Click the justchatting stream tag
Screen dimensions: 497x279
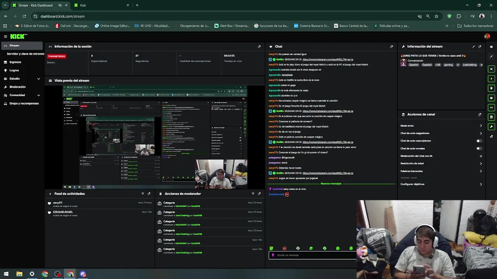coord(469,65)
